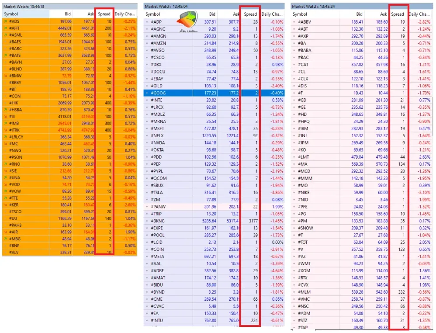The image size is (436, 333).
Task: Click daily change -4.64% for #ADBE
Action: pyautogui.click(x=277, y=271)
